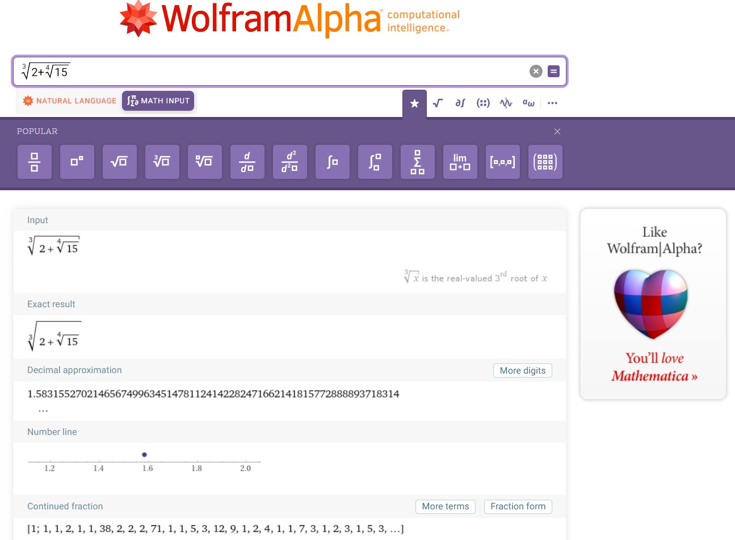Screen dimensions: 735x540
Task: Open the Greek letters keyboard tab
Action: coord(528,103)
